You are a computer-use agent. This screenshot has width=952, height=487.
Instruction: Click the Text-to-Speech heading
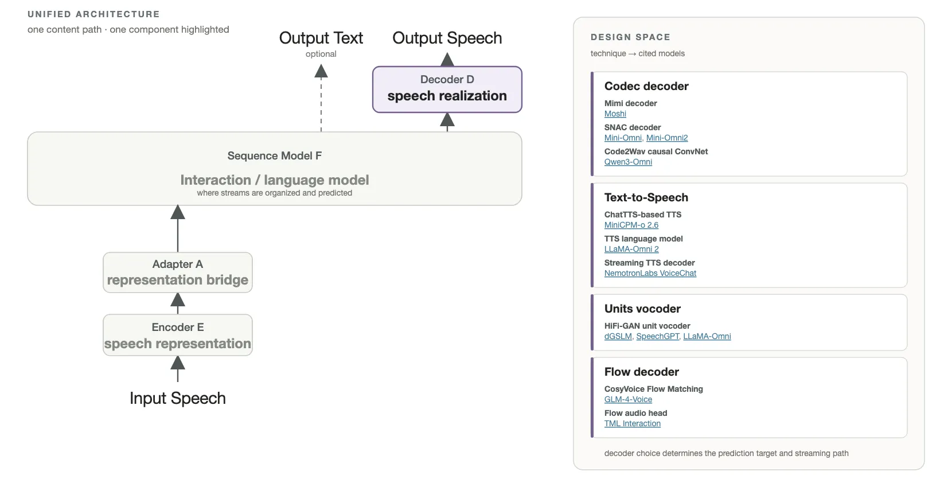[646, 197]
